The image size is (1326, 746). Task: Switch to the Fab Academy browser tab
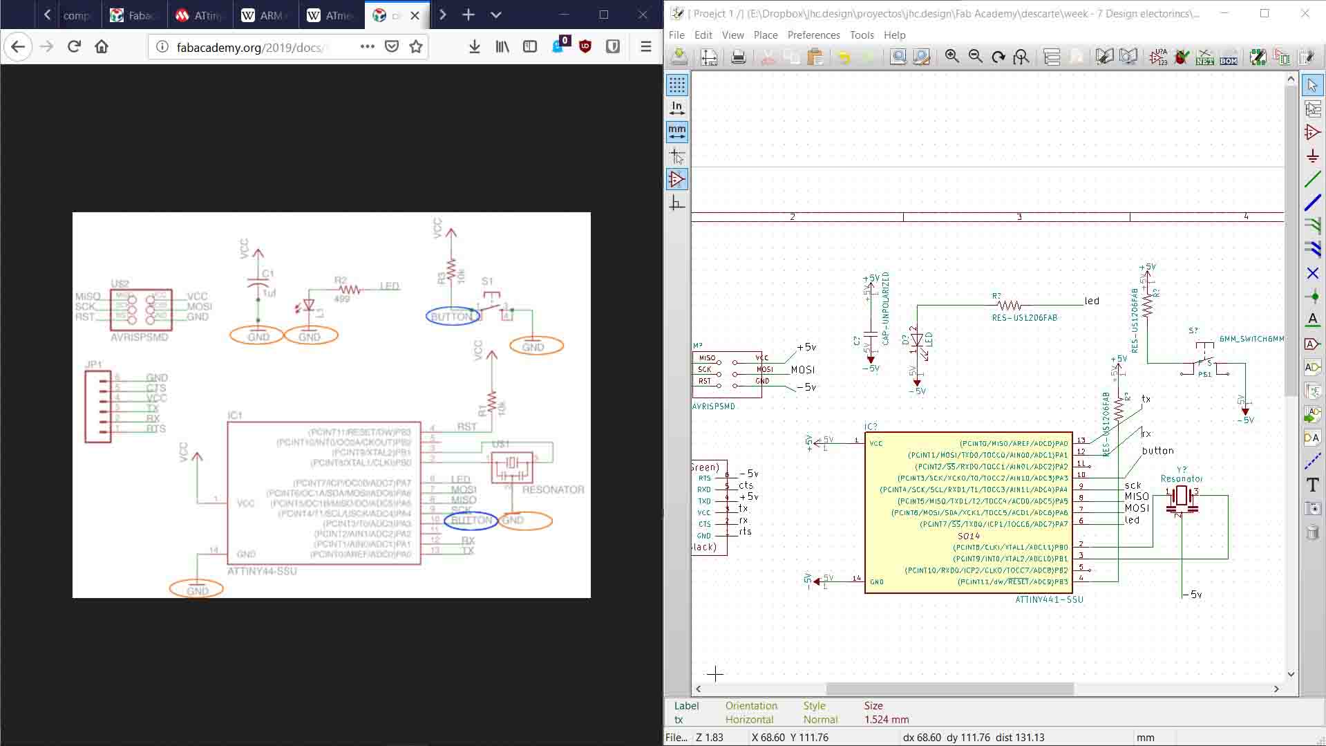[133, 15]
